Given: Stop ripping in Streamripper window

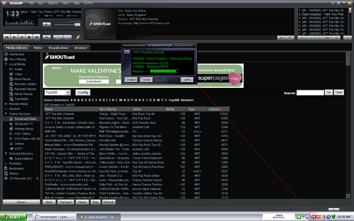Looking at the screenshot, I should click(146, 80).
